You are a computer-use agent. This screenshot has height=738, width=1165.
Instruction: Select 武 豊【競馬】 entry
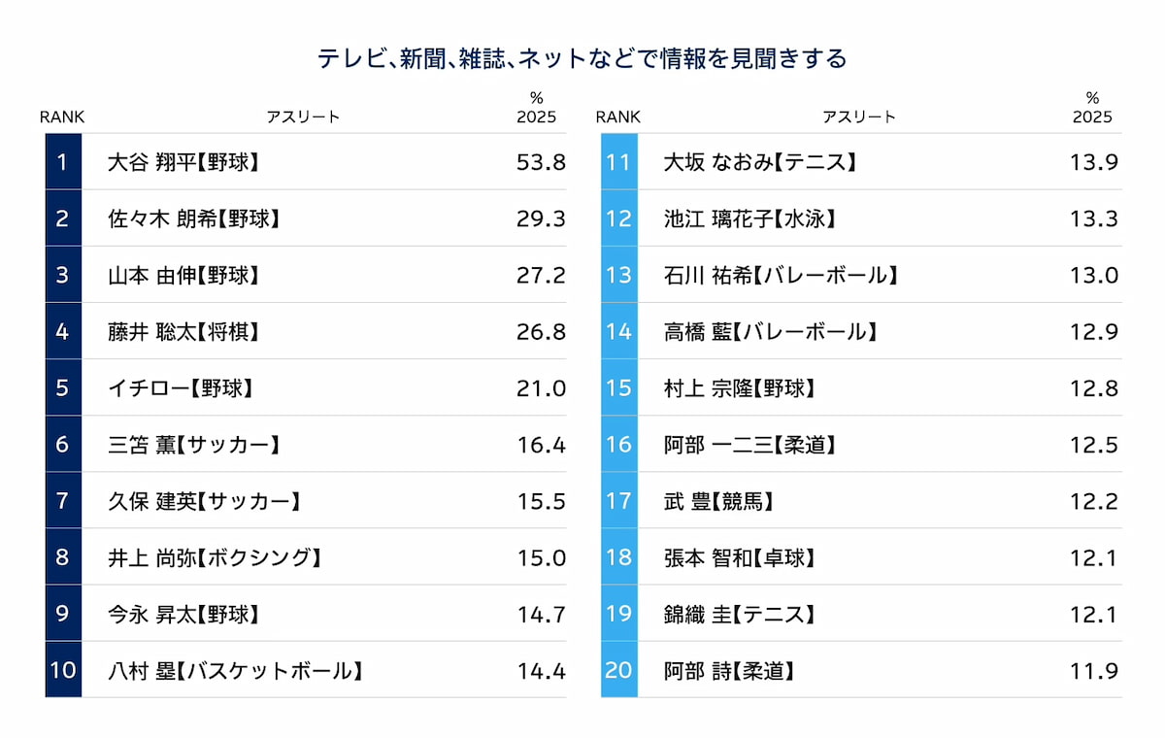click(x=717, y=501)
